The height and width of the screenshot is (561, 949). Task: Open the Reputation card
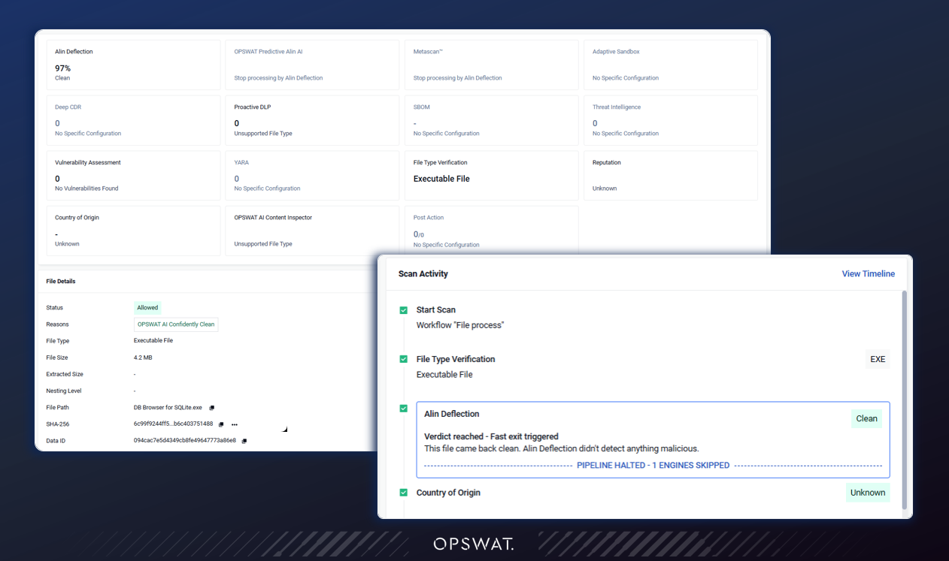(670, 175)
